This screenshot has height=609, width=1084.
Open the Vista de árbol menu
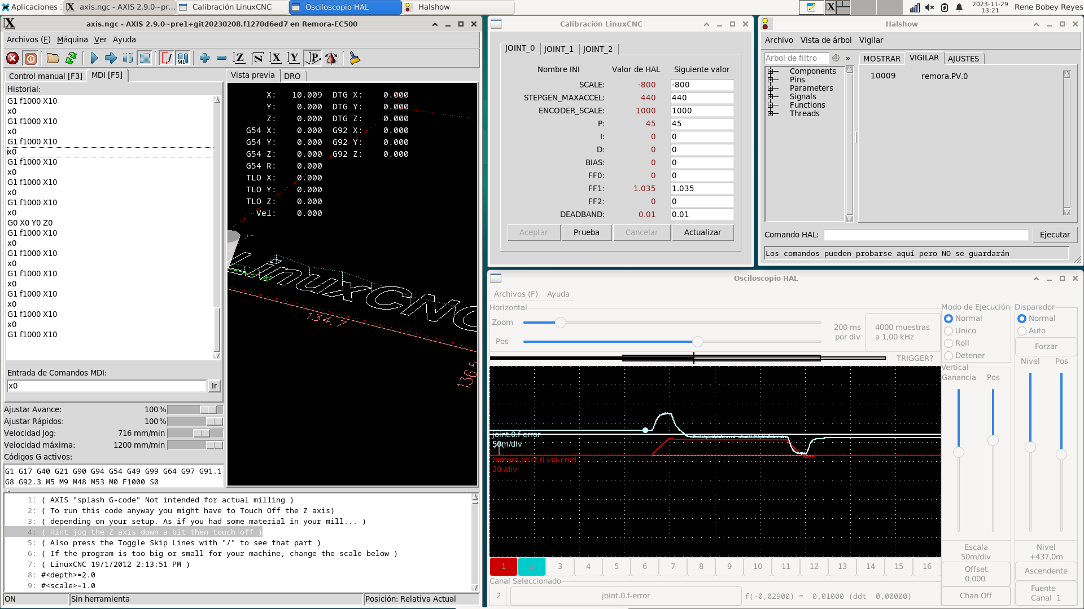click(x=826, y=40)
